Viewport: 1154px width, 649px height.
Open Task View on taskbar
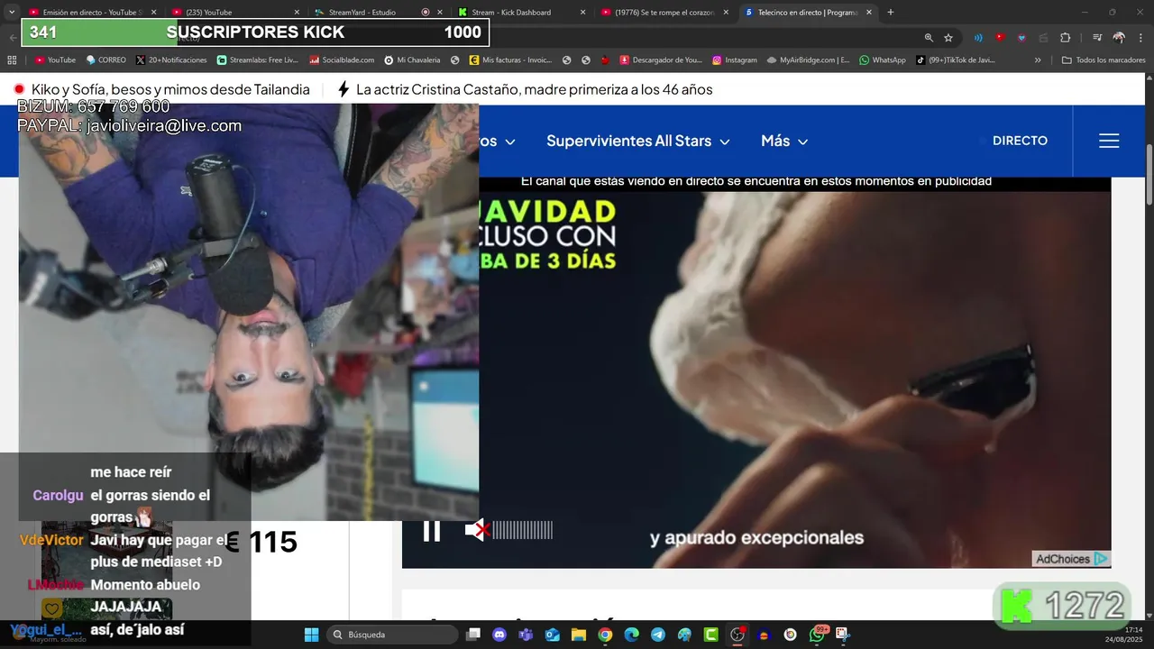point(473,635)
